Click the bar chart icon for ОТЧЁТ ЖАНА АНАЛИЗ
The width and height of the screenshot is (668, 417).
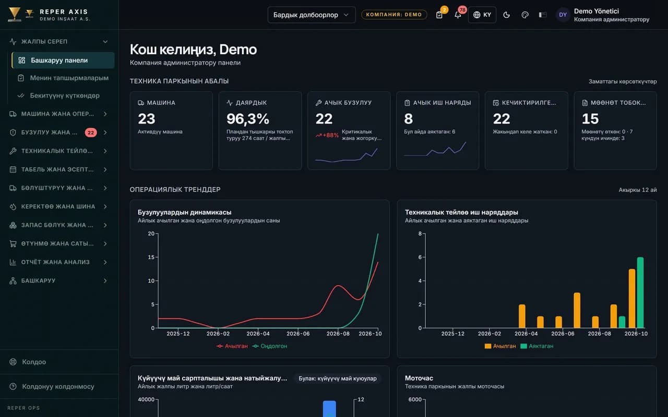coord(13,262)
